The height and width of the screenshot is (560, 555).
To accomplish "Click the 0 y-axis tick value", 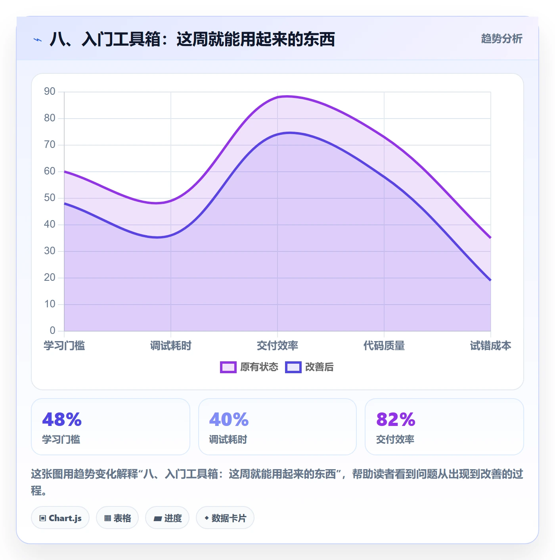I will click(x=52, y=331).
